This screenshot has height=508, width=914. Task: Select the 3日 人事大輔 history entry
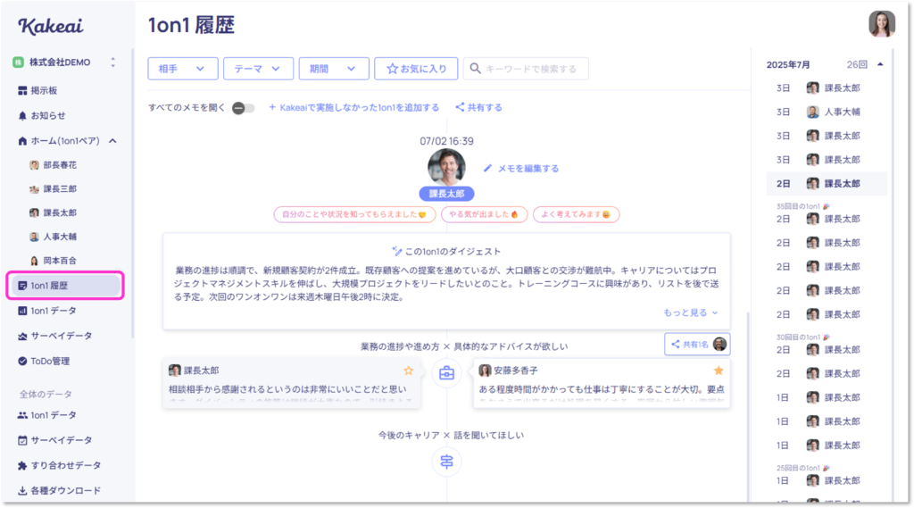click(x=827, y=112)
